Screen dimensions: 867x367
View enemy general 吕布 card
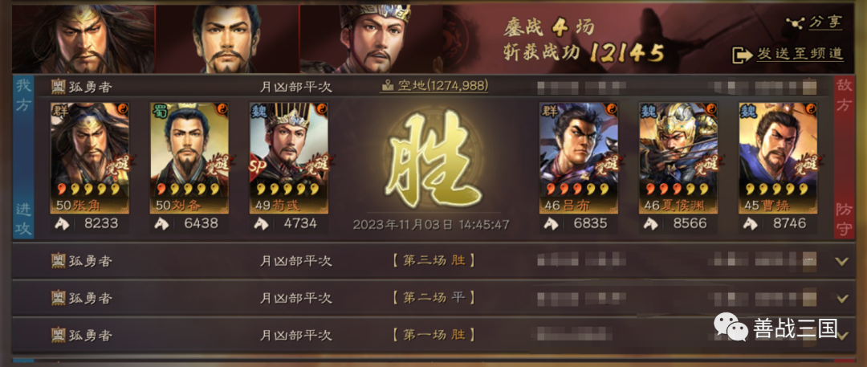click(x=578, y=157)
